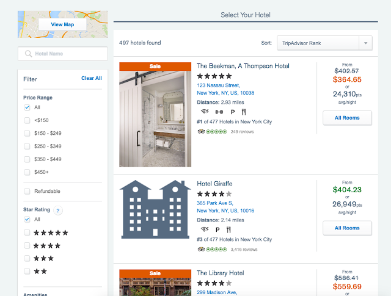
Task: Click The Beekman five-star rating
Action: [x=214, y=76]
